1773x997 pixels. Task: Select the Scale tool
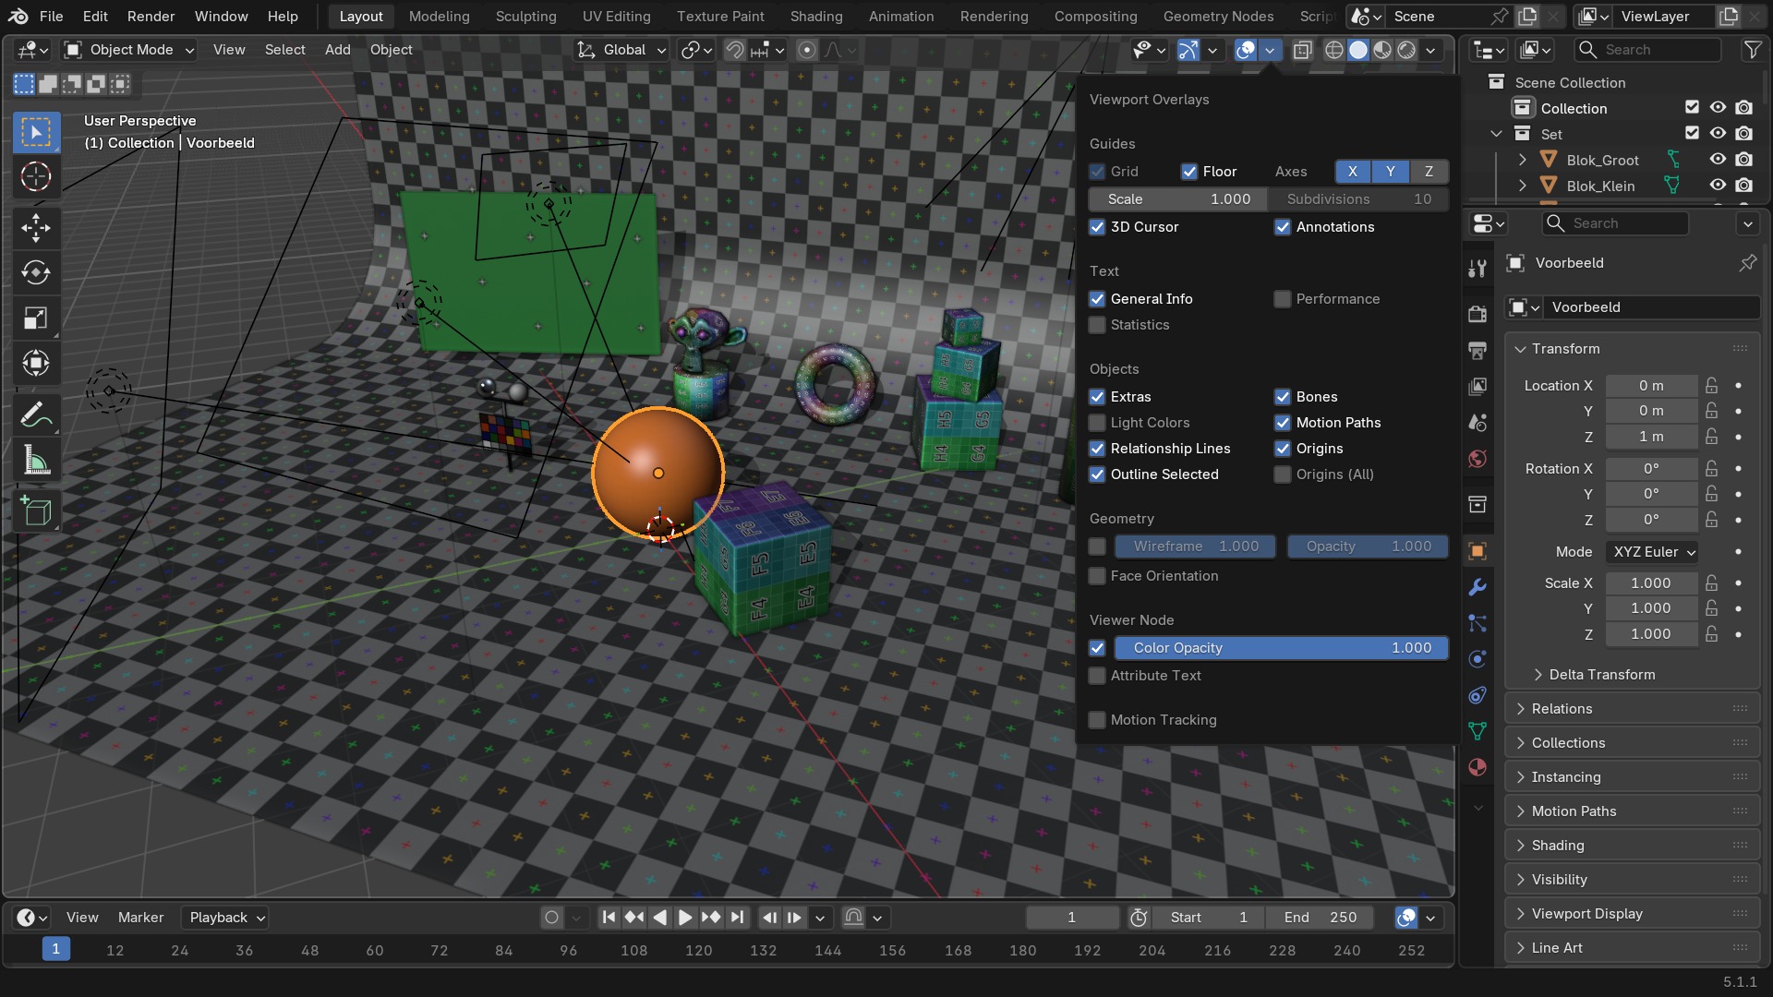pos(36,318)
